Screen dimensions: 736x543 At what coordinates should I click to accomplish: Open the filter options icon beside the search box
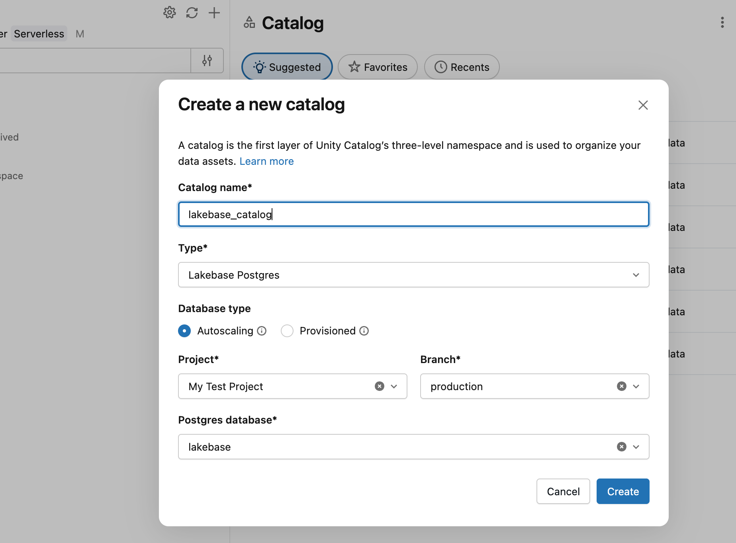coord(207,61)
